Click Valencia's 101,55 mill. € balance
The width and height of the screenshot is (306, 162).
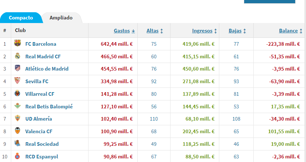[284, 131]
